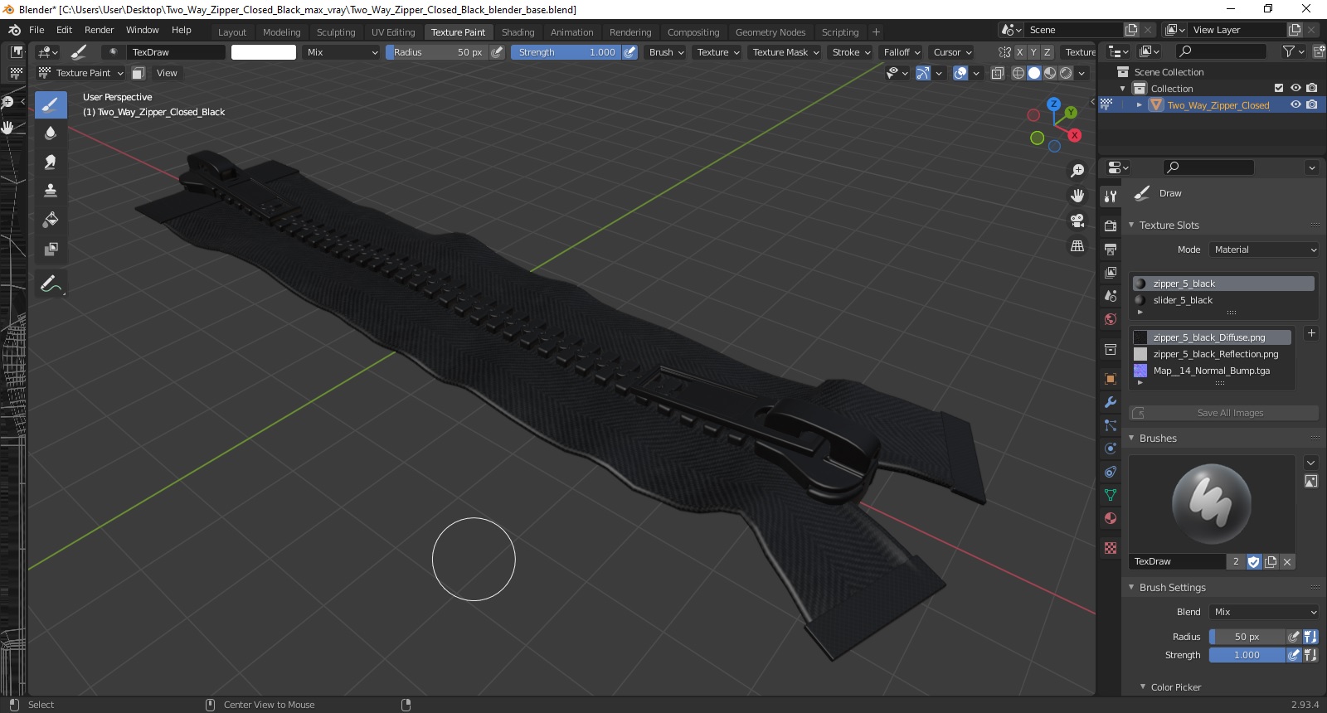The height and width of the screenshot is (713, 1327).
Task: Adjust the Radius slider in header
Action: point(437,52)
